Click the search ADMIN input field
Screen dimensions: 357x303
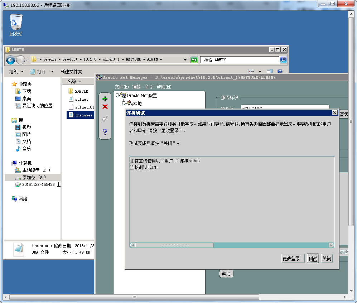pyautogui.click(x=240, y=60)
